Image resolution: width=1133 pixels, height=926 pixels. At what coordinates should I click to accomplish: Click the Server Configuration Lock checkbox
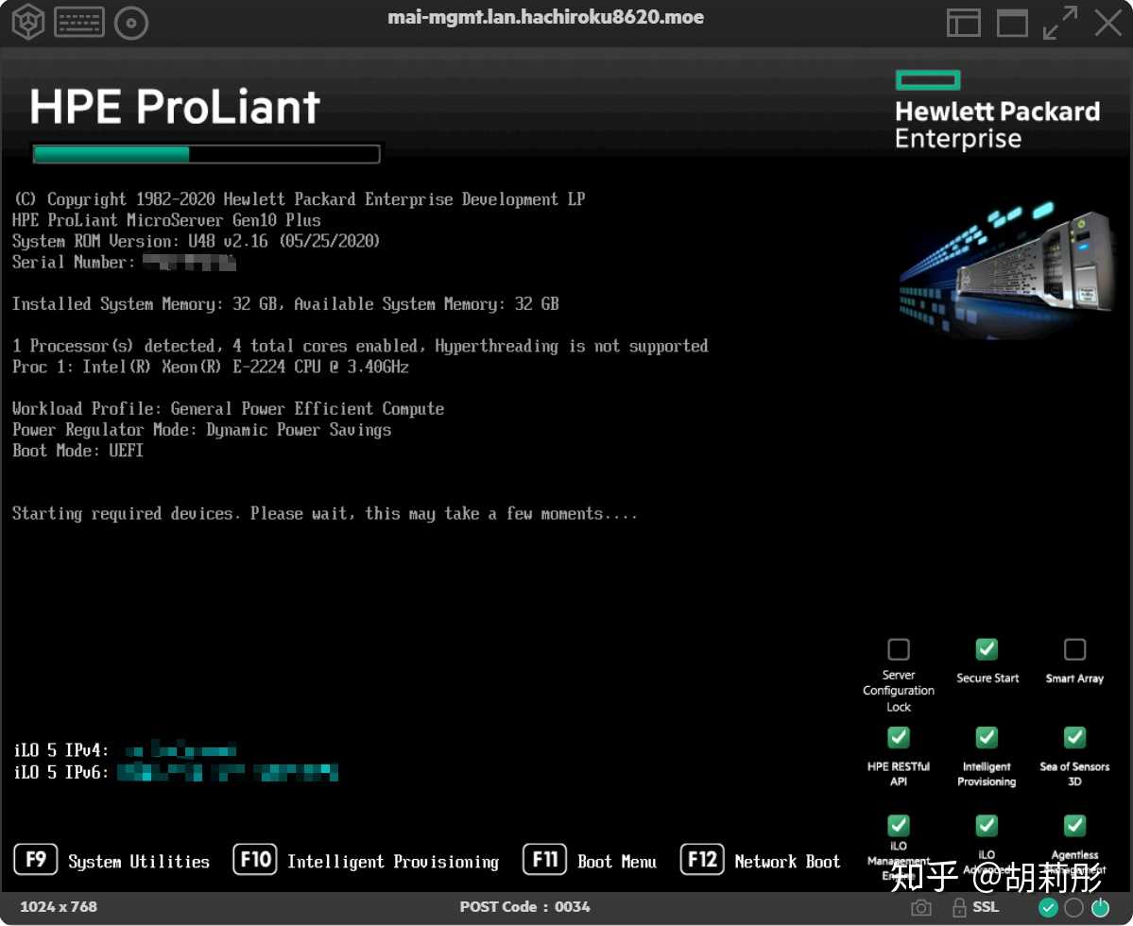[898, 649]
